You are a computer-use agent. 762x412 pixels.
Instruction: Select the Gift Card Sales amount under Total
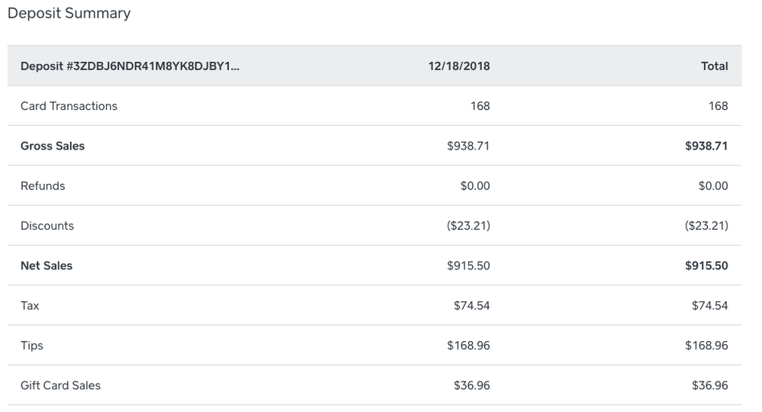coord(709,386)
